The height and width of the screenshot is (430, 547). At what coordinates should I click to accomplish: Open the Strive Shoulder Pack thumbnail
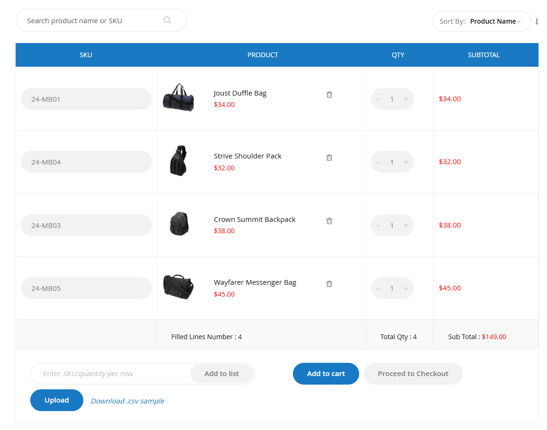coord(178,161)
